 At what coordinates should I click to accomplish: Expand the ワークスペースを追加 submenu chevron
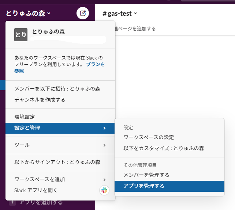coord(104,179)
